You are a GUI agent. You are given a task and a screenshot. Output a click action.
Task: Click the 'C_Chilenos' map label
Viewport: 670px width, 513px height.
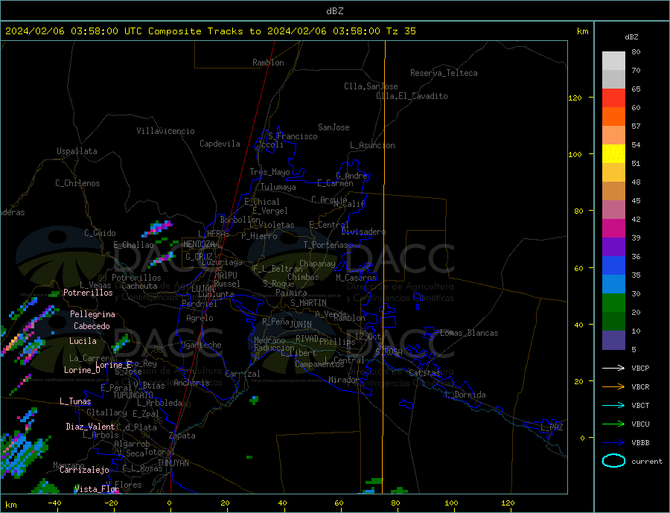pos(77,183)
